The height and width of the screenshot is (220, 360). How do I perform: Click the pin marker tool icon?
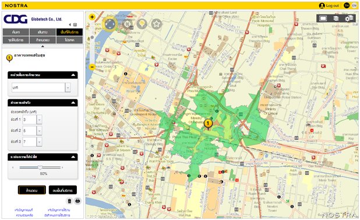[142, 24]
